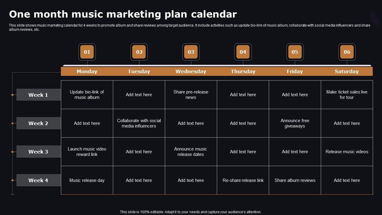Select the Monday column header

(87, 71)
